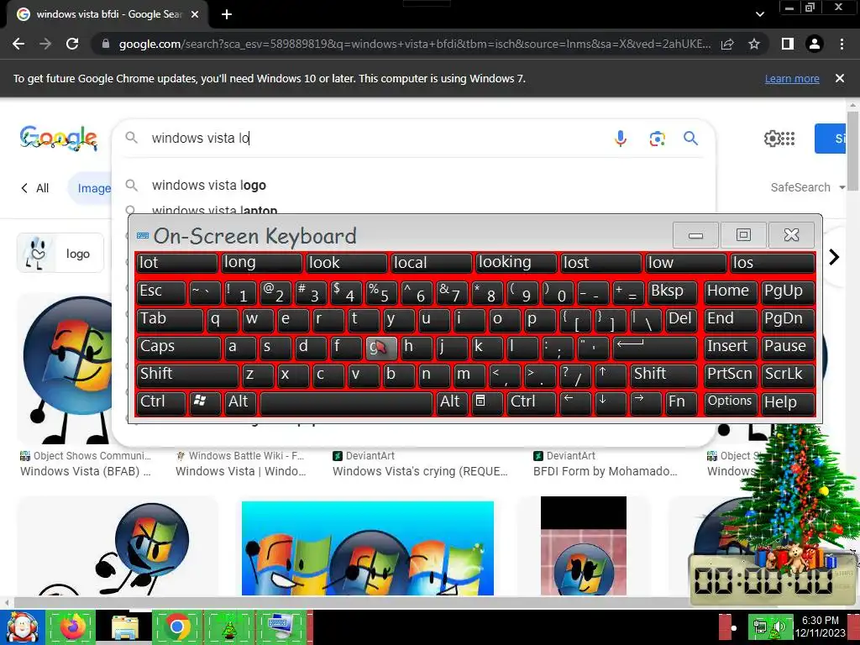Open Google quick settings gear

772,139
